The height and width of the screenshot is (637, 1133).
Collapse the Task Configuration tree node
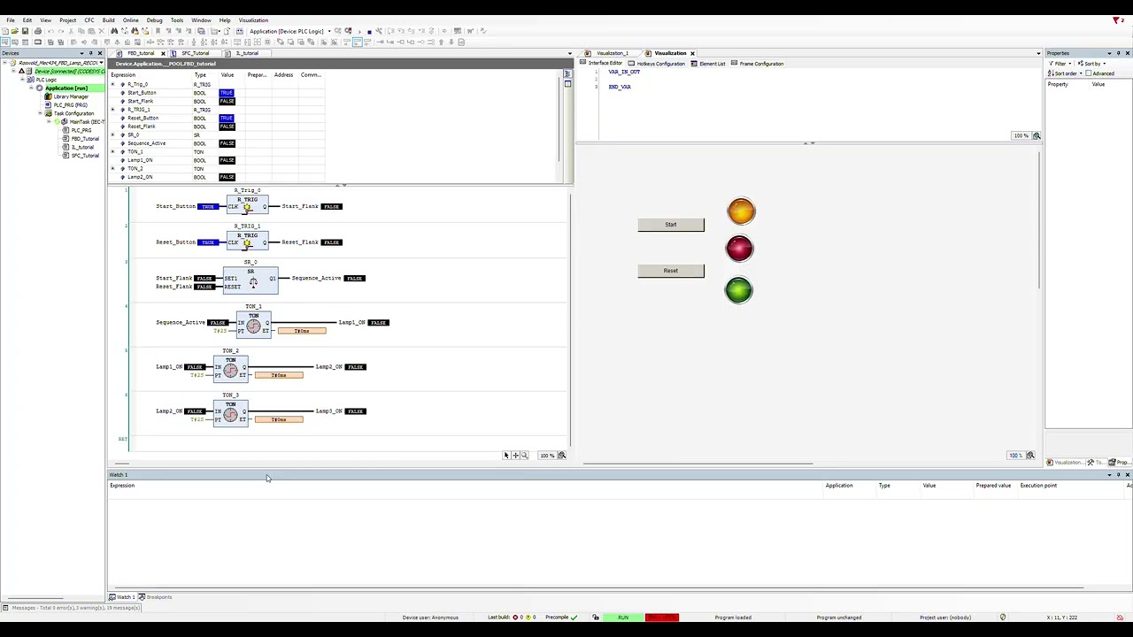click(x=40, y=113)
